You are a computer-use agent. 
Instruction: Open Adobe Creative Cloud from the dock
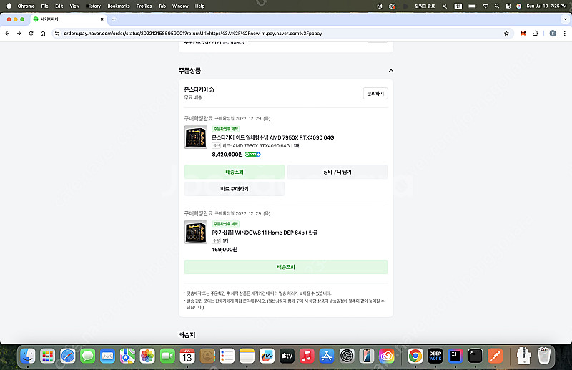(x=386, y=356)
